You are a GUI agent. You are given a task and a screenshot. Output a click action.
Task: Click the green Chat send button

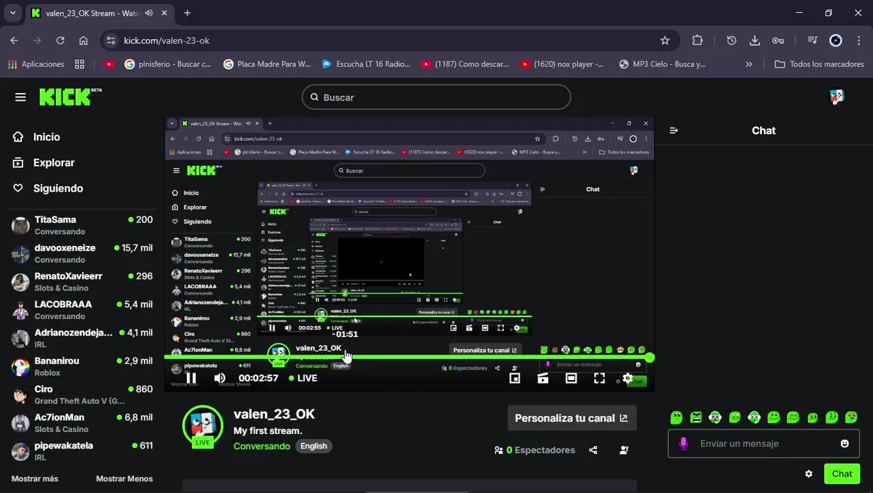tap(842, 474)
